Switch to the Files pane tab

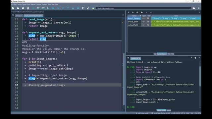pyautogui.click(x=173, y=54)
